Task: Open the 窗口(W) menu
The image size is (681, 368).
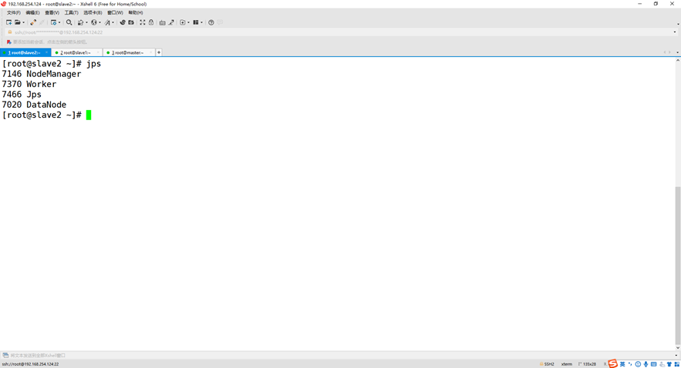Action: pyautogui.click(x=115, y=12)
